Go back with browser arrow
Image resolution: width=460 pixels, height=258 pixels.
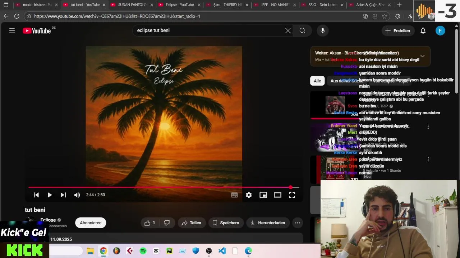(6, 16)
